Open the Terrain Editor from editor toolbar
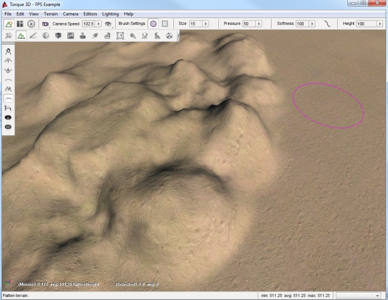This screenshot has width=388, height=300. [21, 36]
